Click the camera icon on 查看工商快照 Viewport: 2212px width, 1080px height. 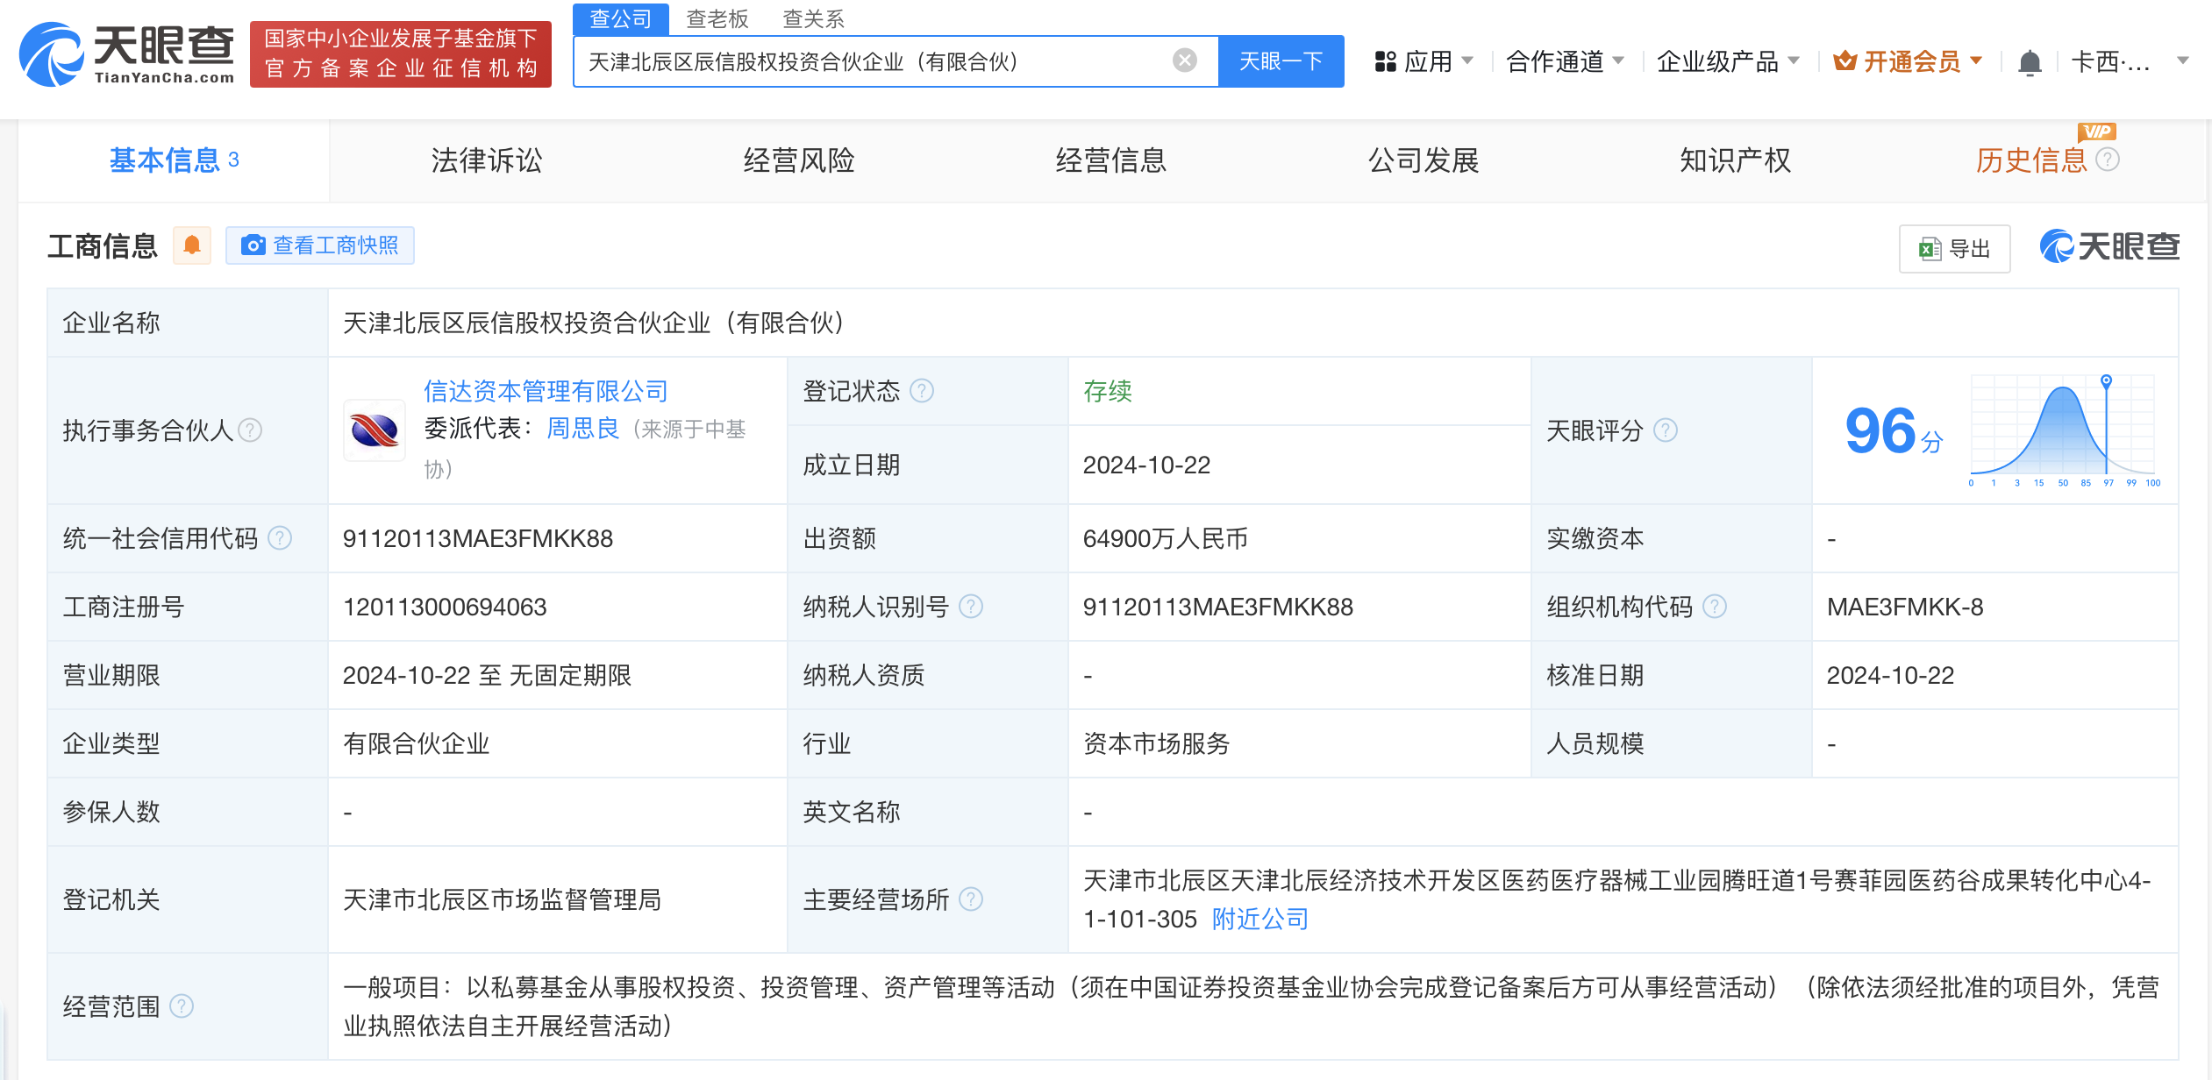[x=253, y=245]
